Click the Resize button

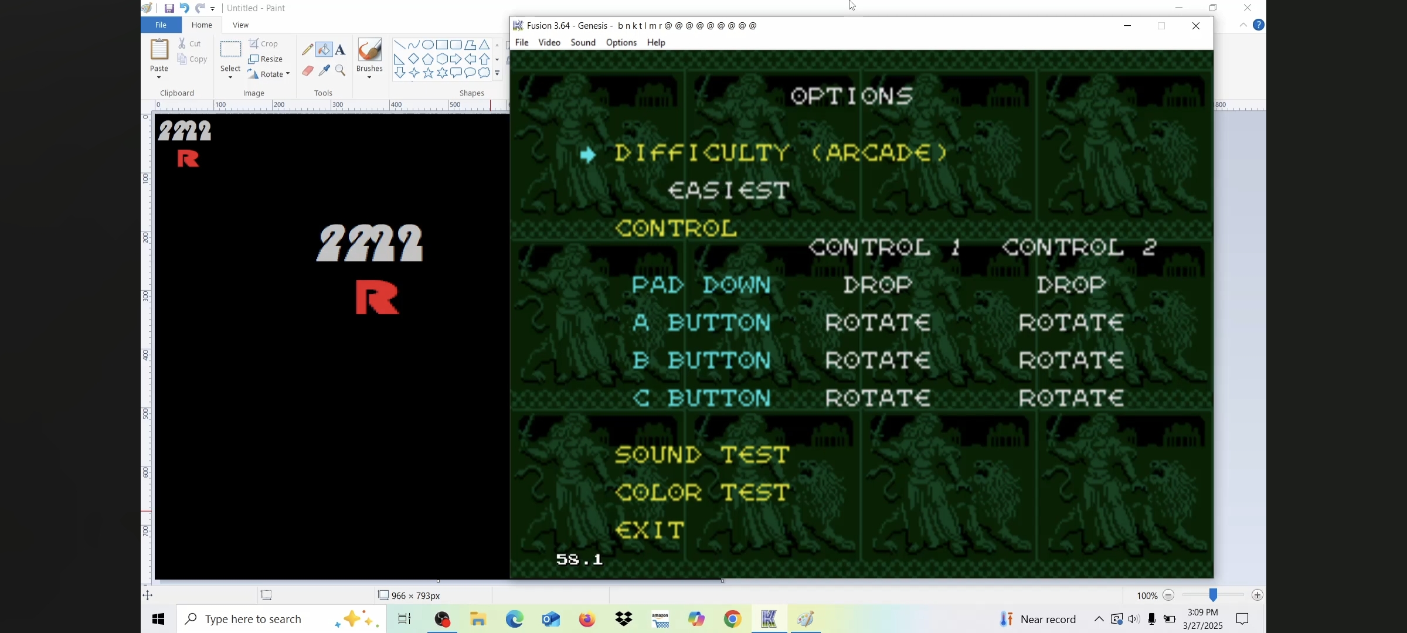[266, 59]
